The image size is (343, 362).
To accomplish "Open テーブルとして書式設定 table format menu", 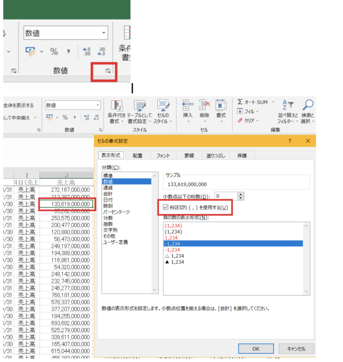I will click(140, 112).
